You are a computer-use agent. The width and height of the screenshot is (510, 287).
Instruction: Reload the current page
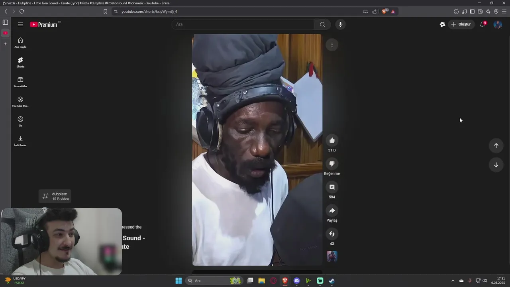coord(22,12)
